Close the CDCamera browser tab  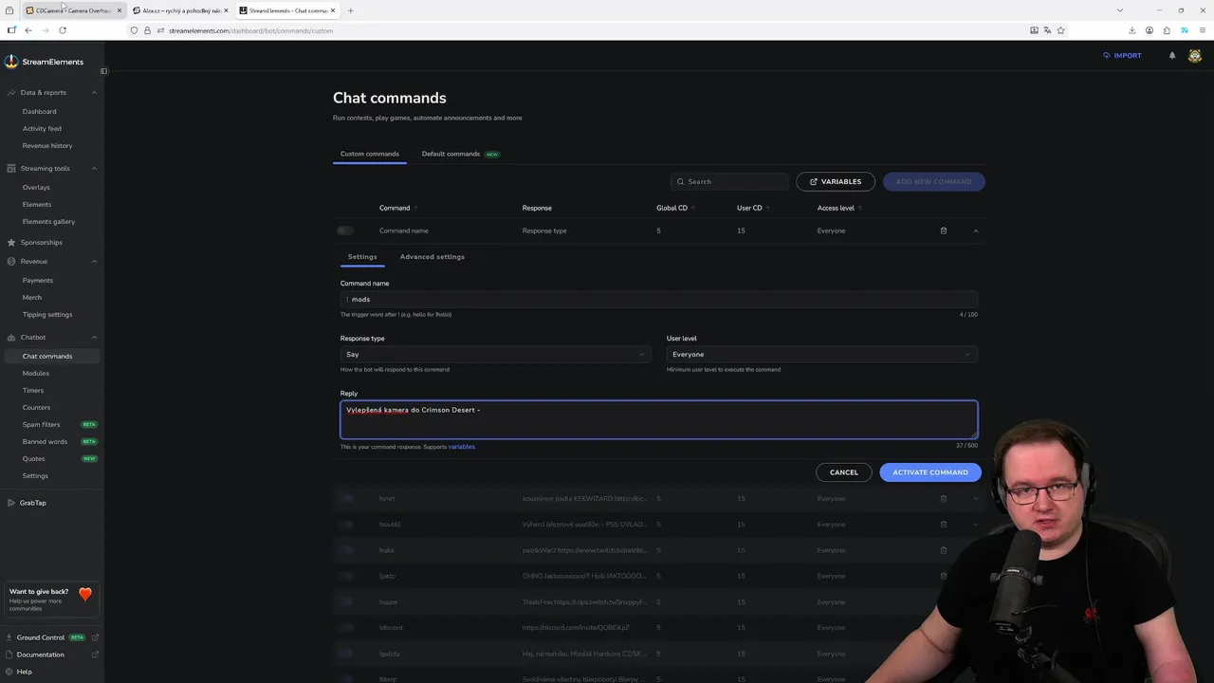click(120, 10)
